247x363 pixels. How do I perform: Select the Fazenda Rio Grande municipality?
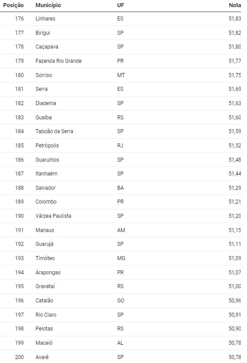tap(58, 61)
